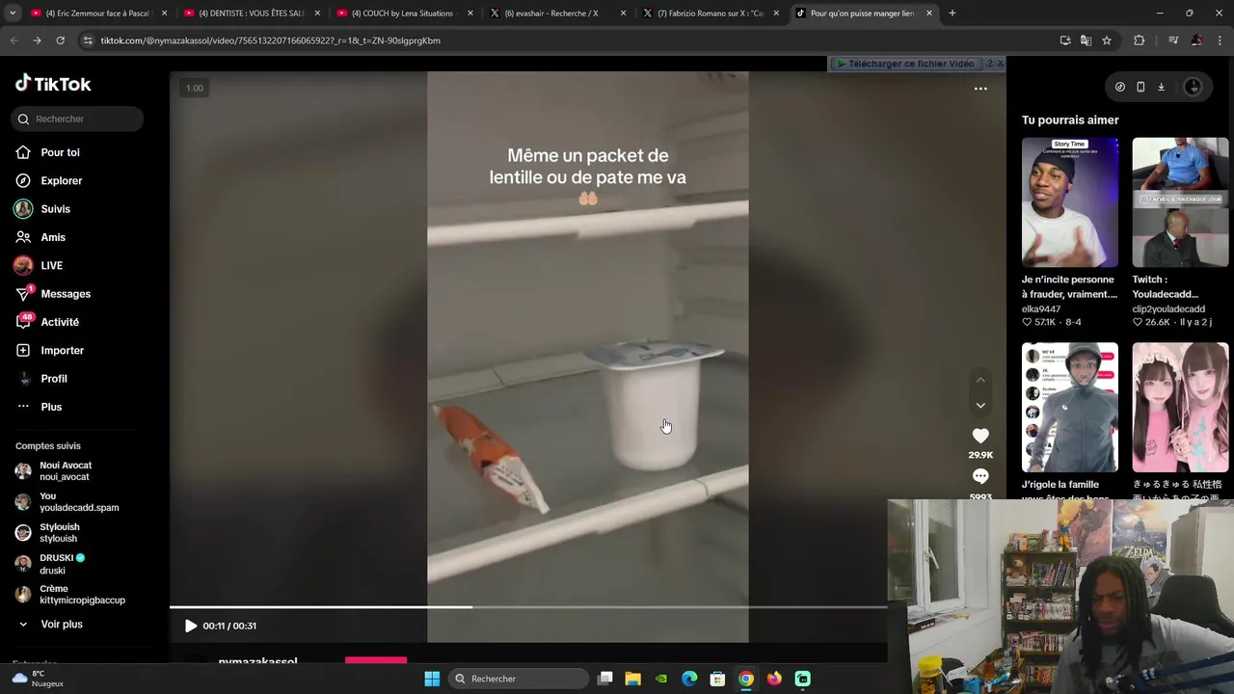The image size is (1234, 694).
Task: Open the TikTok coins icon in top bar
Action: (1119, 87)
